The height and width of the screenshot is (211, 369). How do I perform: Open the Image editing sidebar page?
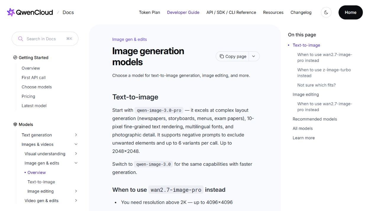pyautogui.click(x=41, y=191)
